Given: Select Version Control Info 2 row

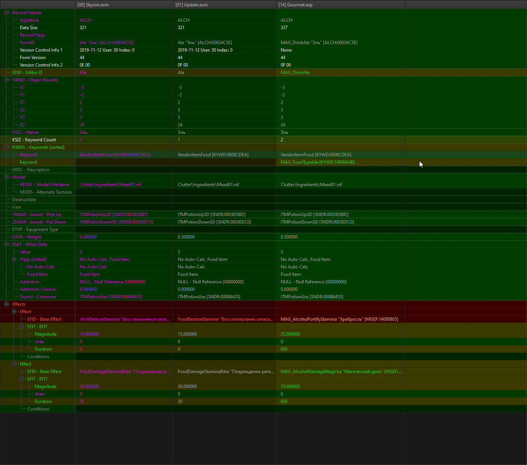Looking at the screenshot, I should [41, 65].
